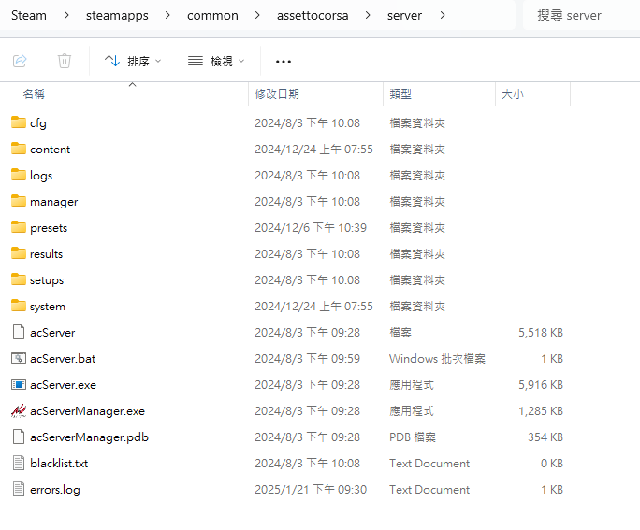Select the presets folder name
This screenshot has width=640, height=530.
tap(49, 228)
